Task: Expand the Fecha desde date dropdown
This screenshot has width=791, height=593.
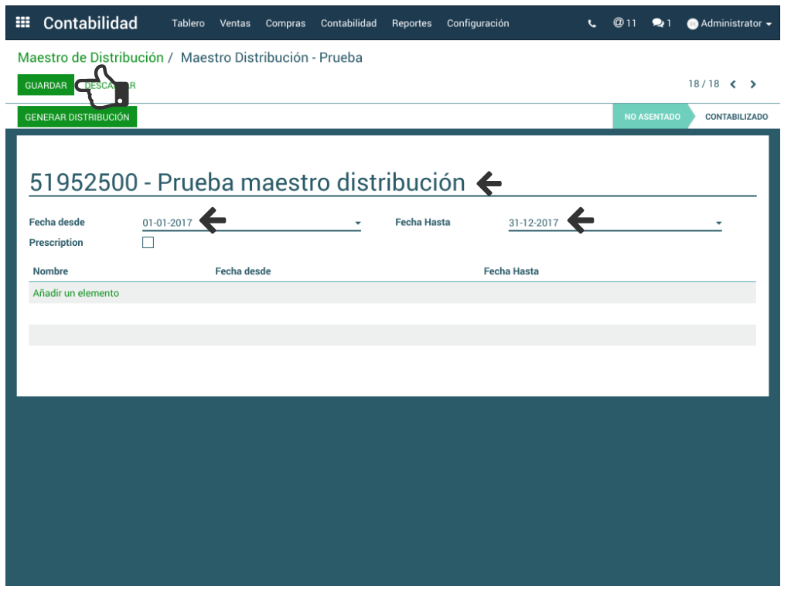Action: [x=357, y=223]
